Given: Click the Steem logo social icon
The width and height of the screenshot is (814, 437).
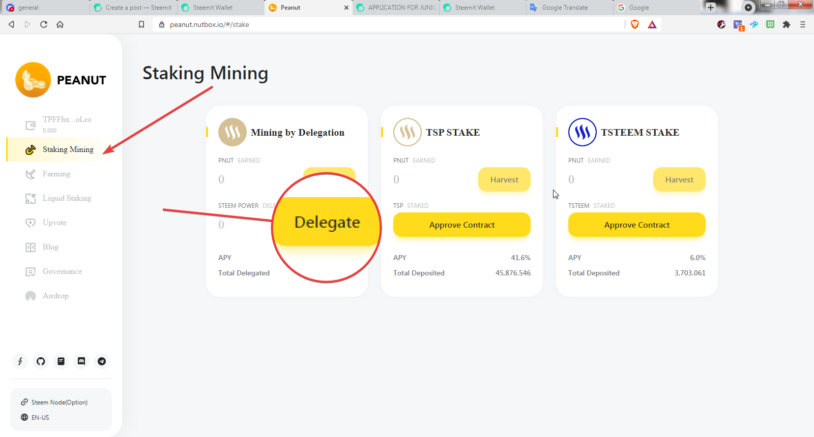Looking at the screenshot, I should click(x=20, y=361).
